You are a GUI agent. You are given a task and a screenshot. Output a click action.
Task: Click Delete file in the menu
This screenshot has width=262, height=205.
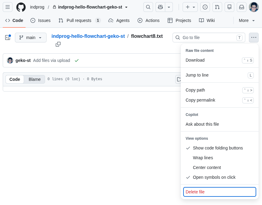220,192
